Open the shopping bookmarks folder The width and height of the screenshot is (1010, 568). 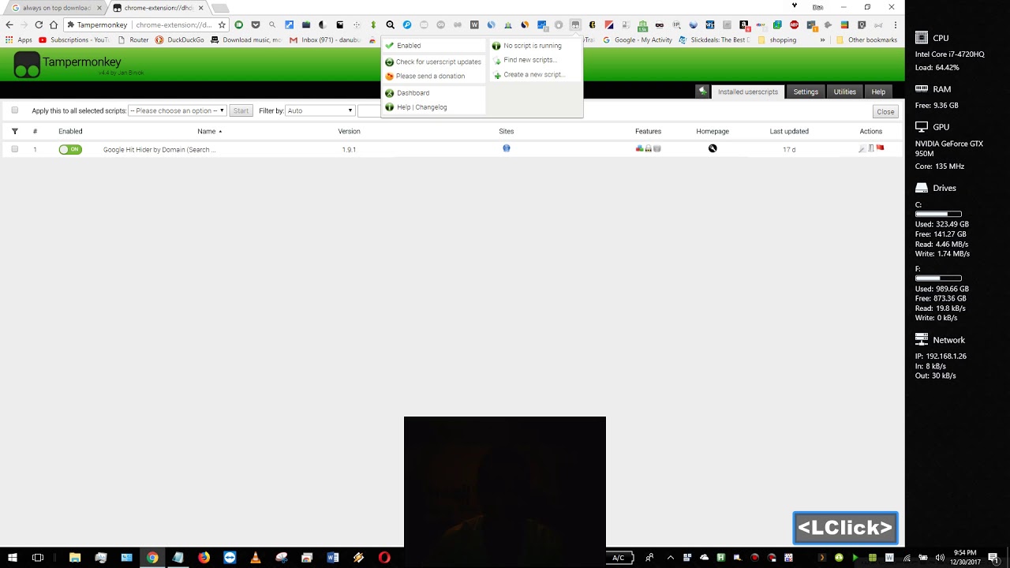click(777, 40)
